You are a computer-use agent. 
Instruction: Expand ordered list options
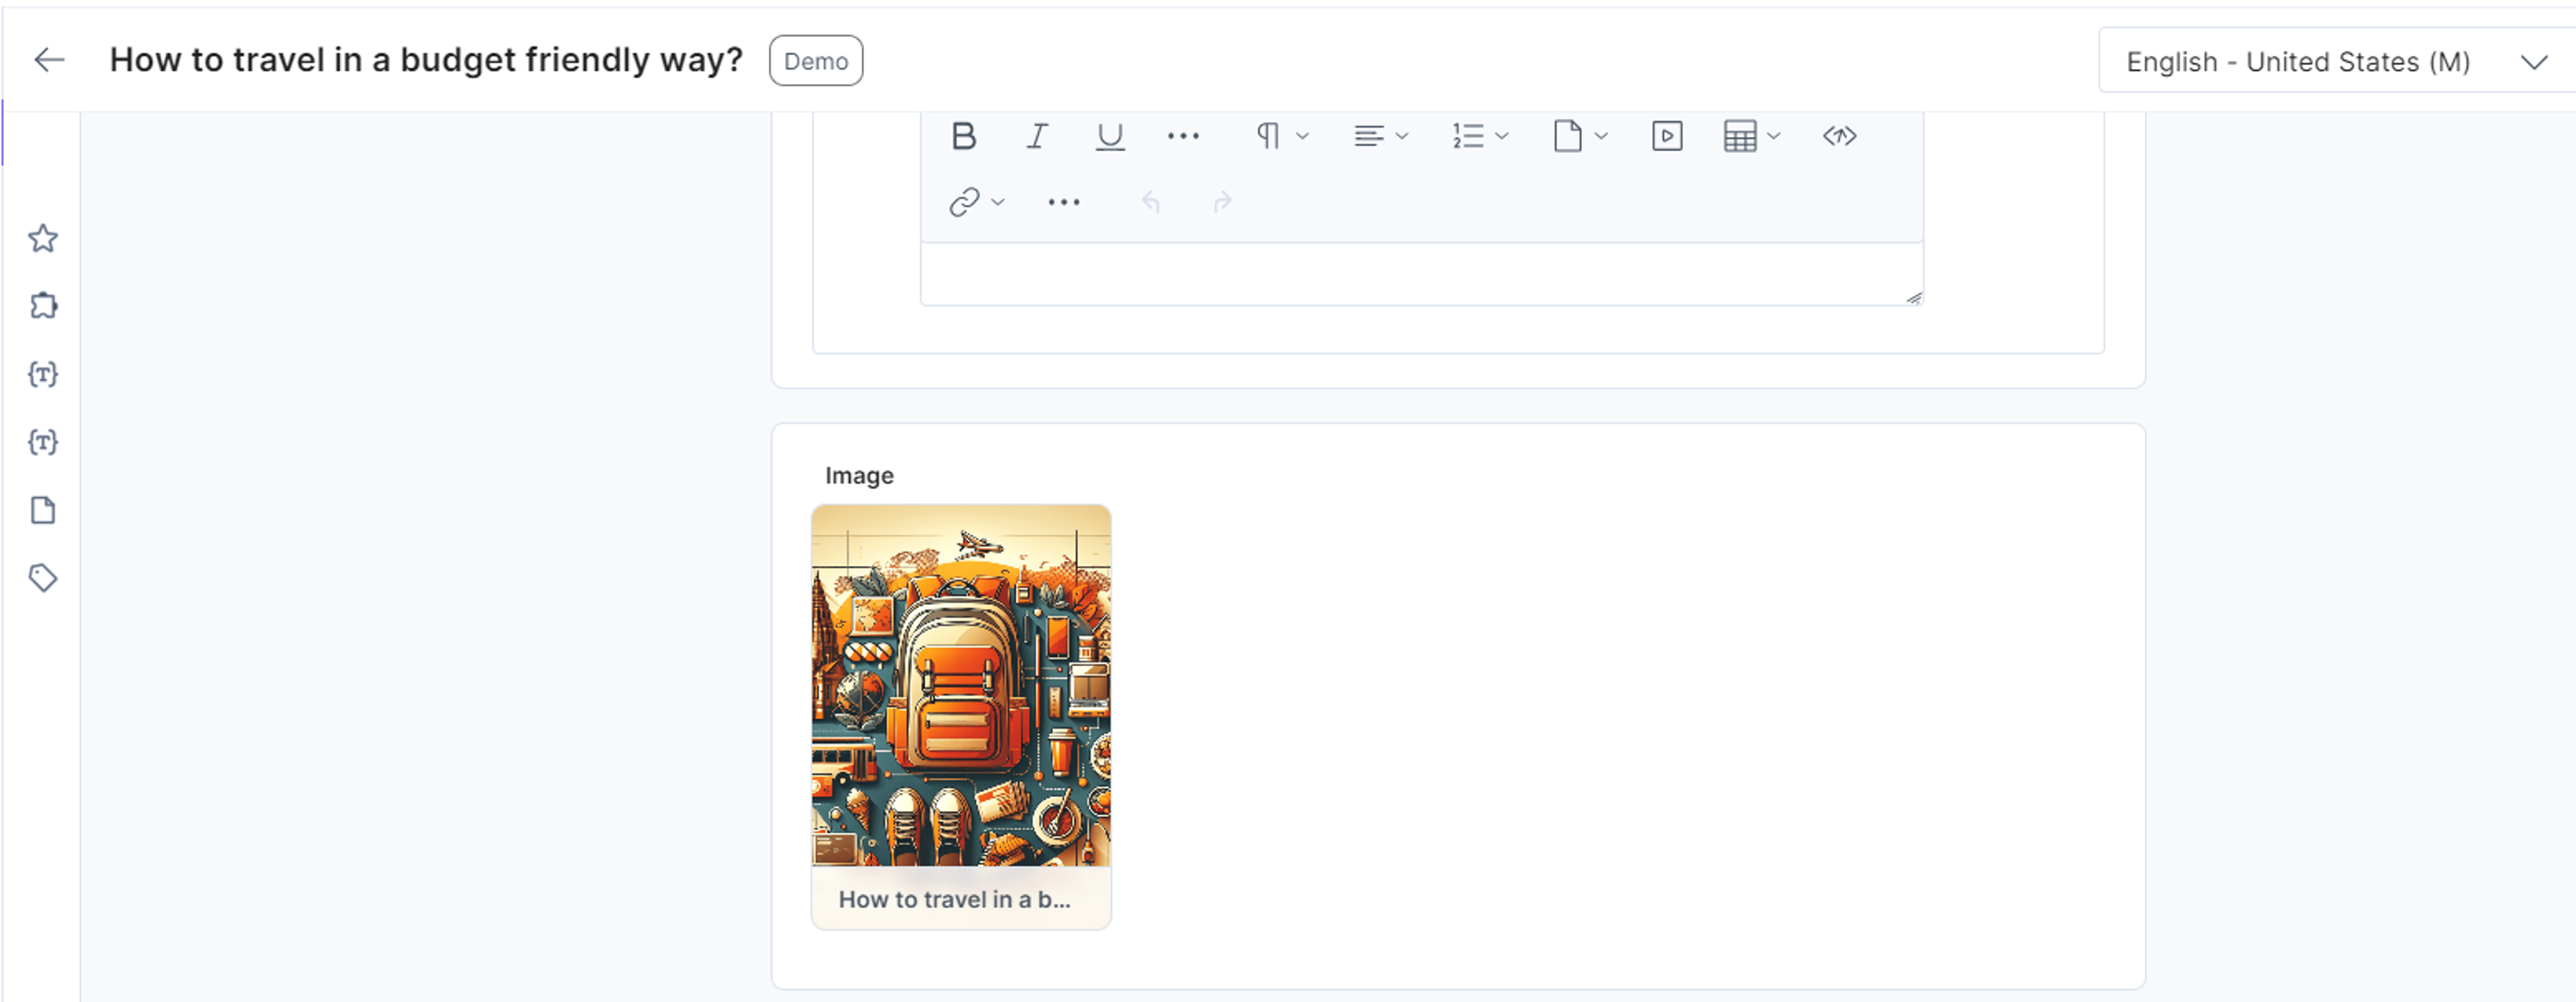pyautogui.click(x=1480, y=136)
